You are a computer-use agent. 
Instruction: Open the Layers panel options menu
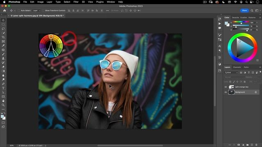click(x=260, y=67)
